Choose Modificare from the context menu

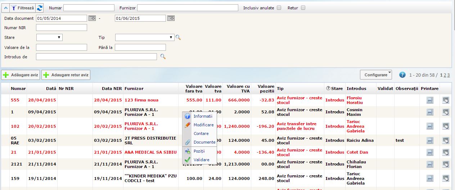[x=203, y=125]
